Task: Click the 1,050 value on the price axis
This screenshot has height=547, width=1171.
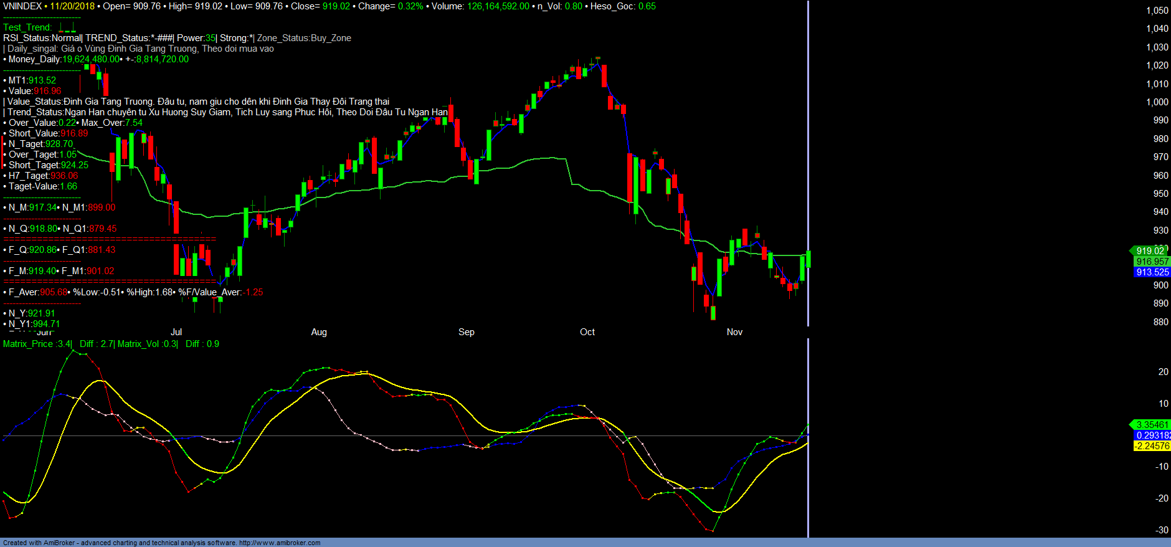Action: (x=1157, y=11)
